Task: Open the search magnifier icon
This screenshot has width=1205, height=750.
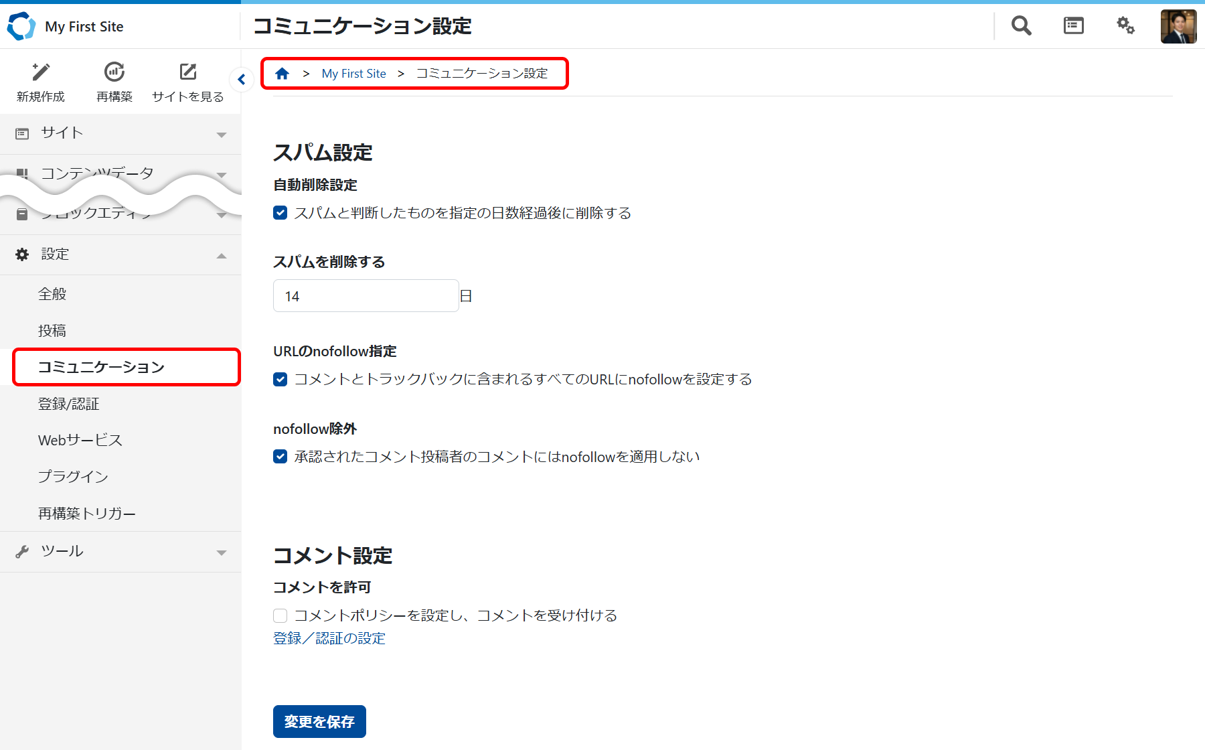Action: point(1021,26)
